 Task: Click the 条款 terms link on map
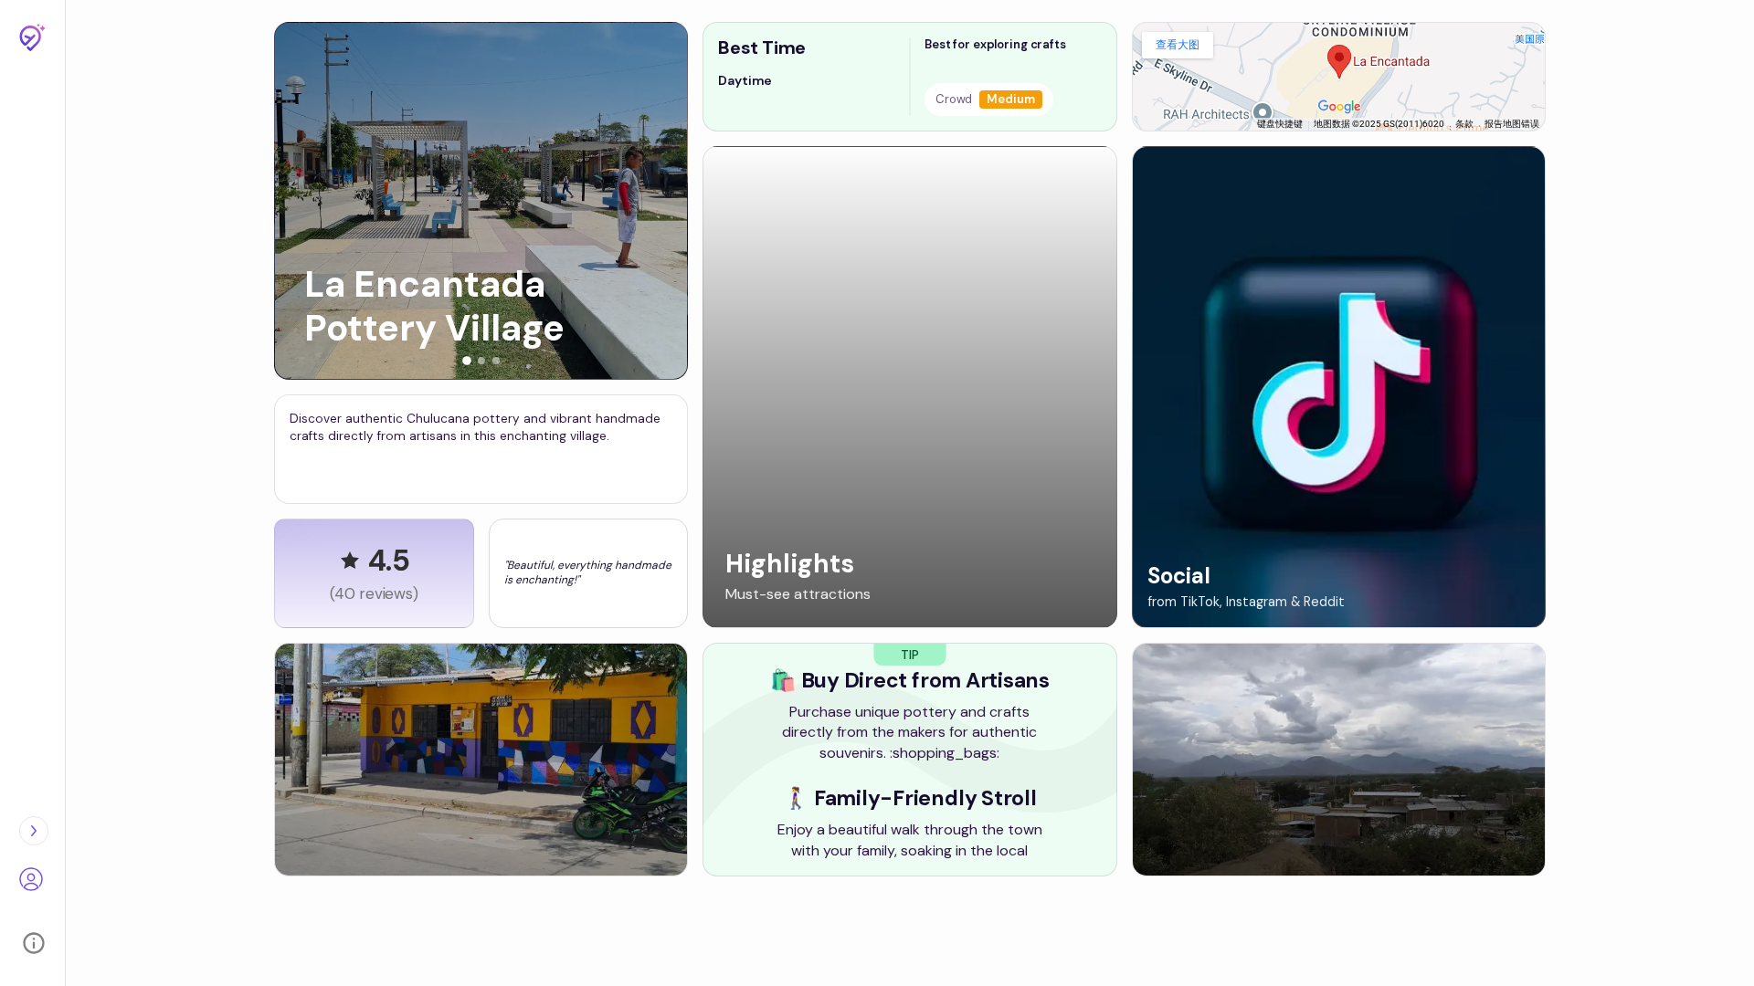[x=1463, y=124]
